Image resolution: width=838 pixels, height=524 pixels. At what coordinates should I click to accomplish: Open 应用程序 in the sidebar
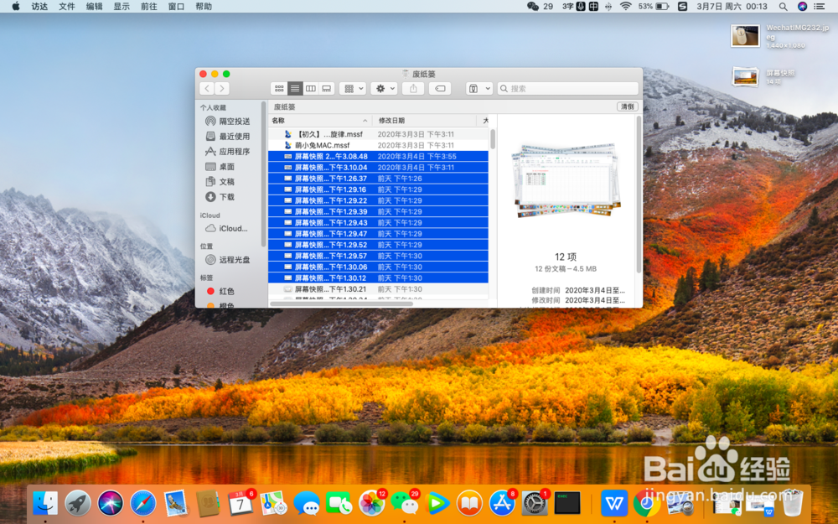click(228, 151)
